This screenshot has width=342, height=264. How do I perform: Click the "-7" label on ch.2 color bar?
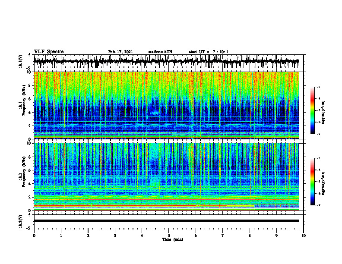[319, 205]
